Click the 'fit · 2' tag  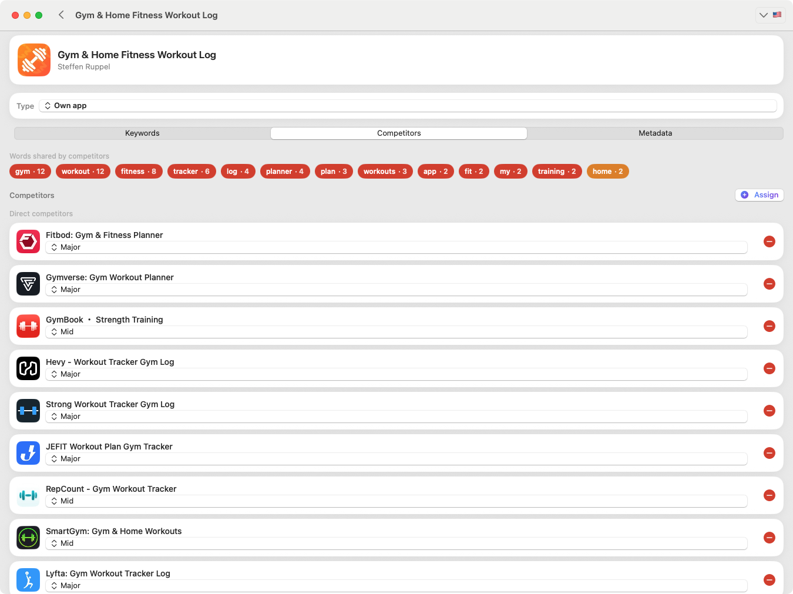click(x=474, y=172)
